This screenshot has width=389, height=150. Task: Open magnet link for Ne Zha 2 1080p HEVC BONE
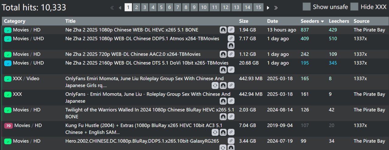(223, 30)
